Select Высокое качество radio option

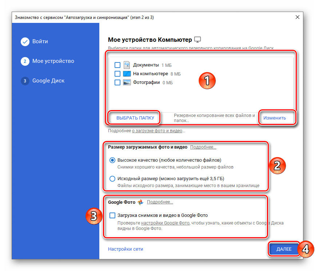112,160
